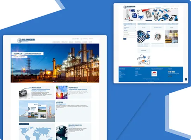191x140 pixels.
Task: Click the INDUSTRIER card heading
Action: click(73, 88)
